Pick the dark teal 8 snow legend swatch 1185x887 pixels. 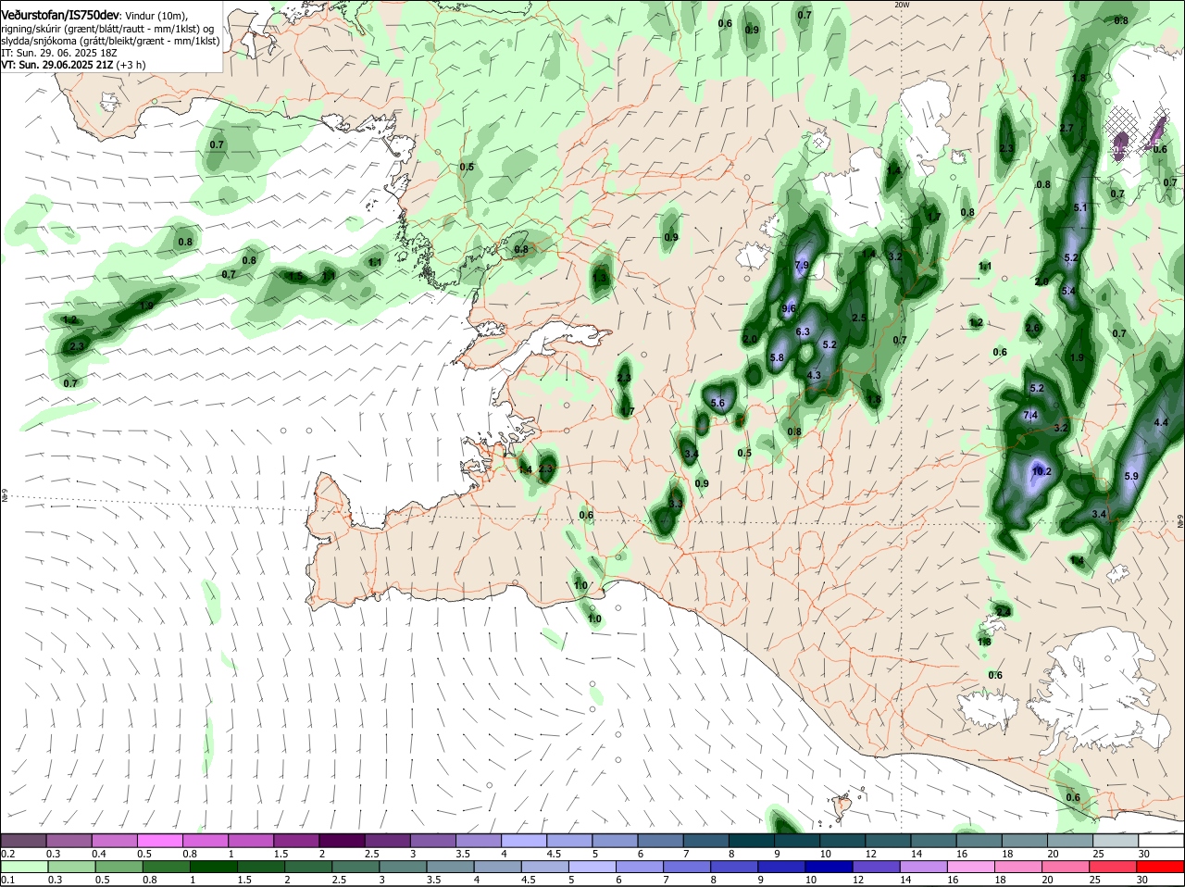click(752, 839)
